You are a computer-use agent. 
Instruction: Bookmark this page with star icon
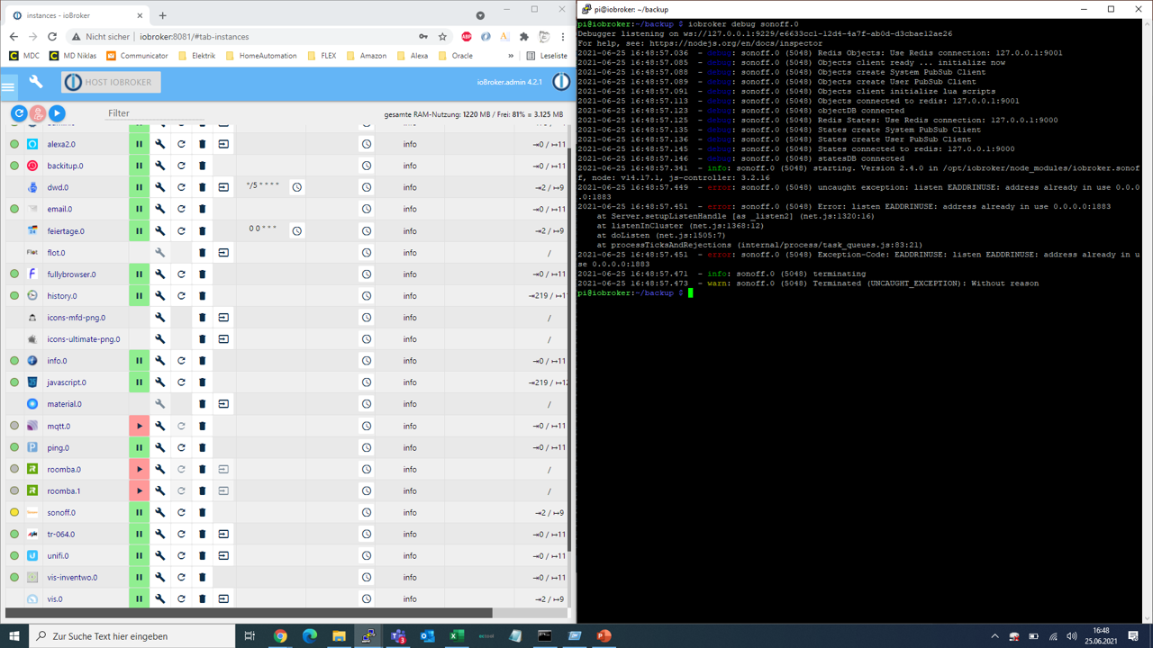[442, 37]
